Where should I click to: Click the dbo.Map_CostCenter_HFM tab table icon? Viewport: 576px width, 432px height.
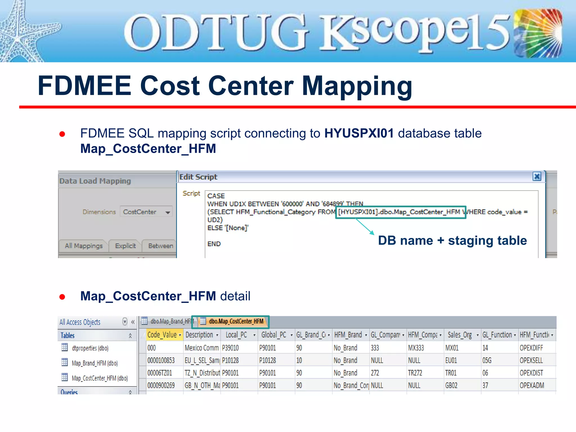[x=203, y=321]
